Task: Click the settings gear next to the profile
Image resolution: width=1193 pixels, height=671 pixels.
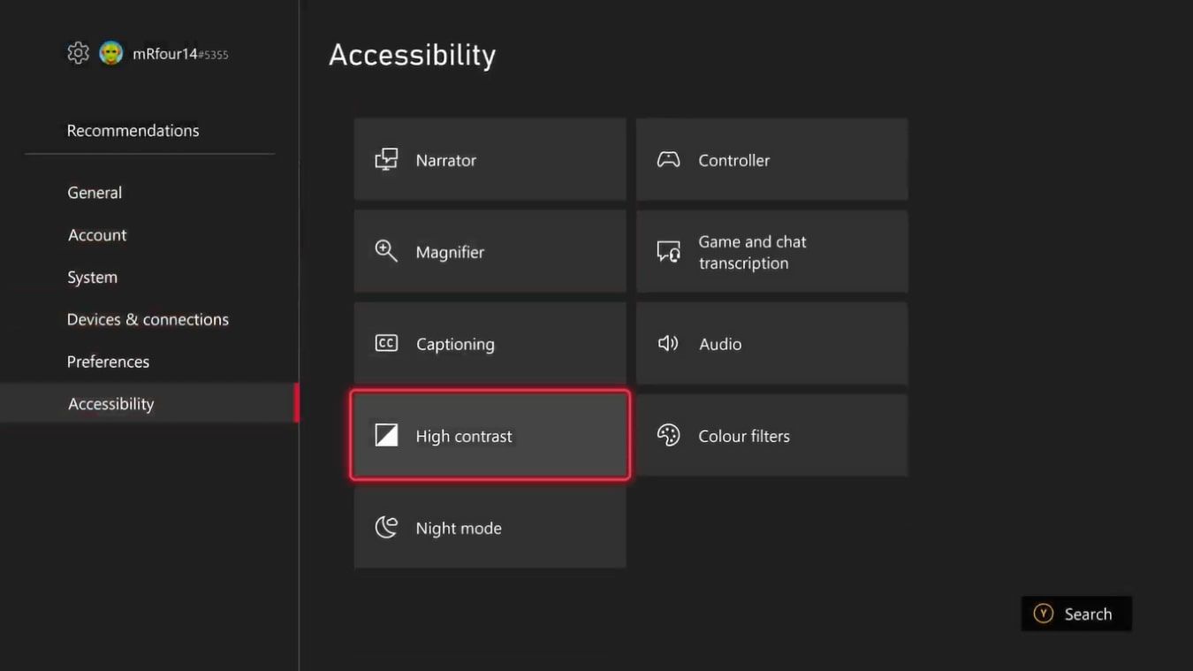Action: click(78, 53)
